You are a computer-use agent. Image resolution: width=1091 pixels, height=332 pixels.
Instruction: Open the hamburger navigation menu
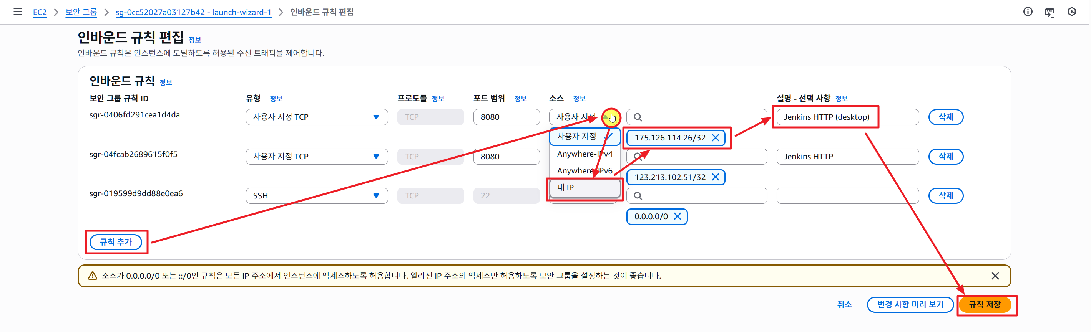tap(17, 12)
